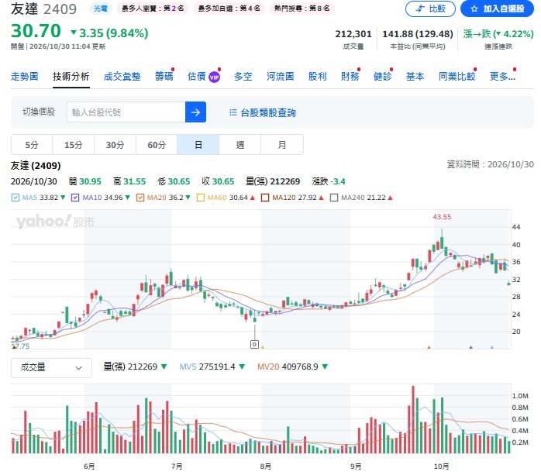Viewport: 541px width, 475px height.
Task: Click the 141.88 (129.48) 本益比 value
Action: pos(418,34)
